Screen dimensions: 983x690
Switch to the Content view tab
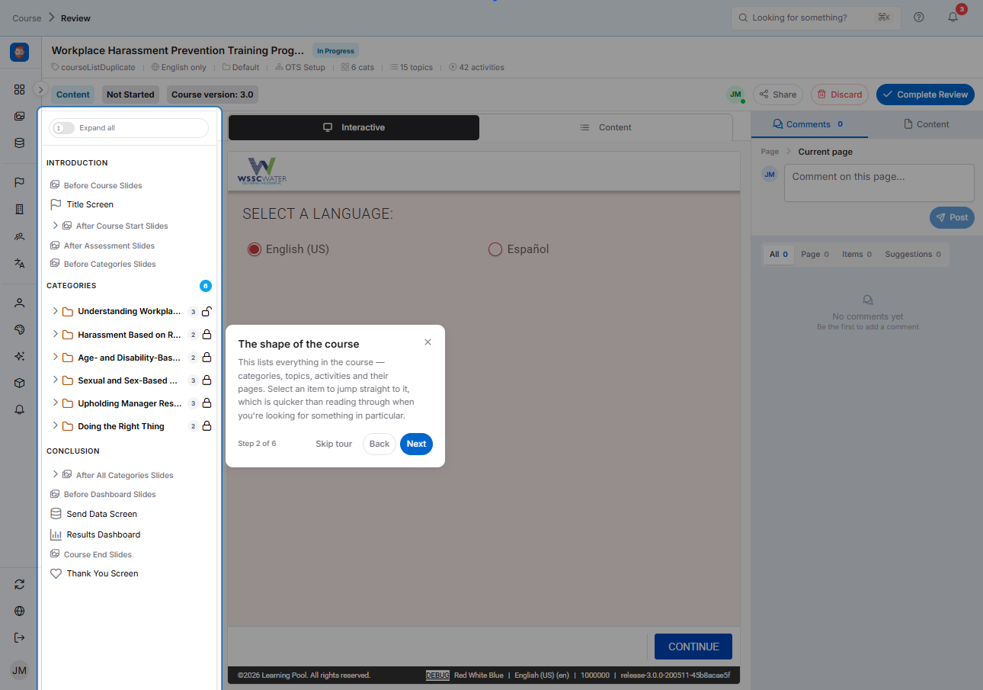606,127
